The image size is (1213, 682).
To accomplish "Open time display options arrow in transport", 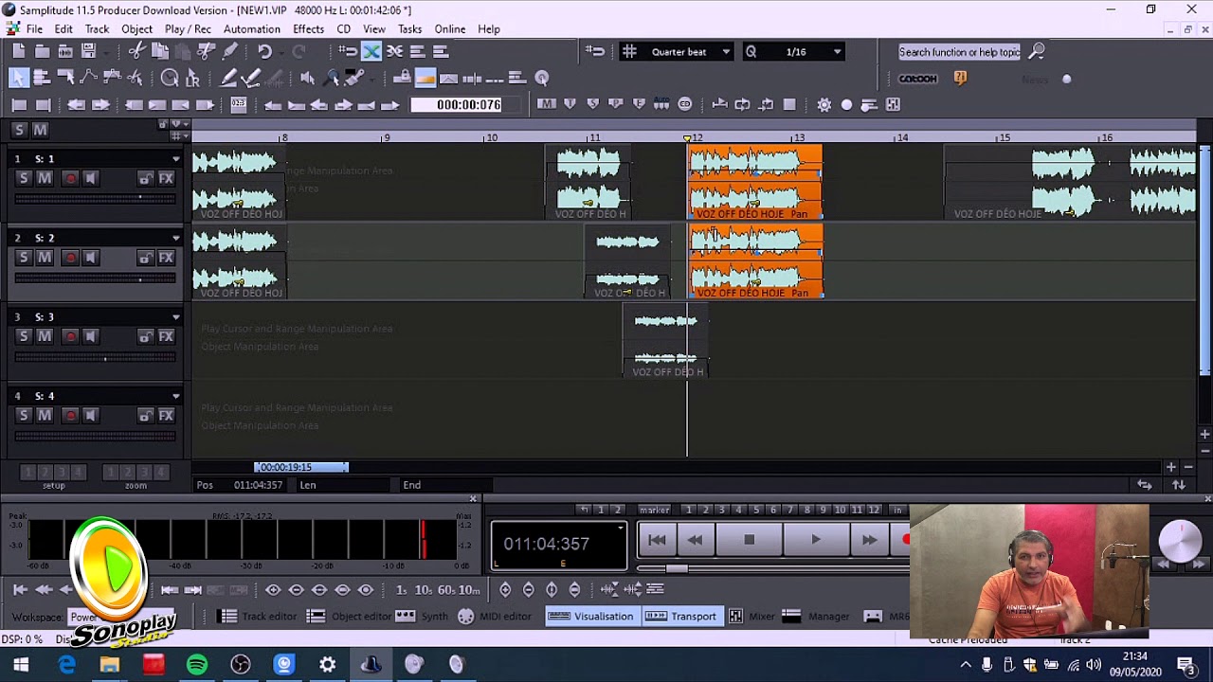I will click(x=621, y=528).
